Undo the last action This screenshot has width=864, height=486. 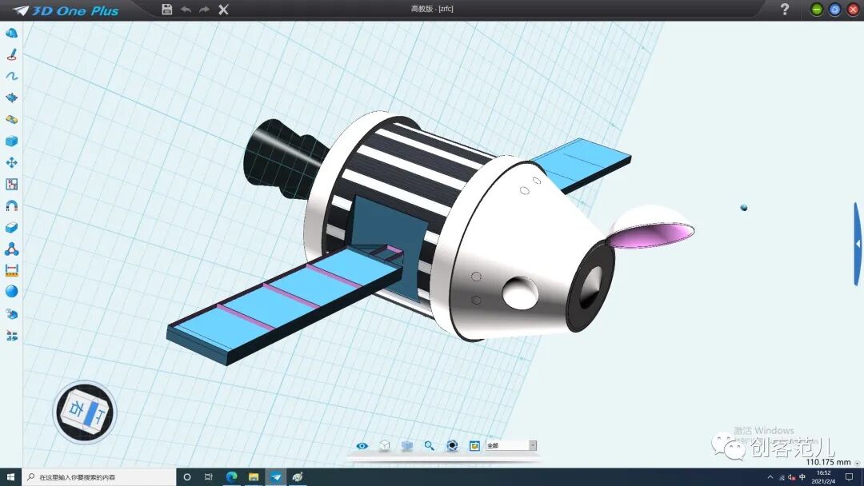pyautogui.click(x=186, y=10)
